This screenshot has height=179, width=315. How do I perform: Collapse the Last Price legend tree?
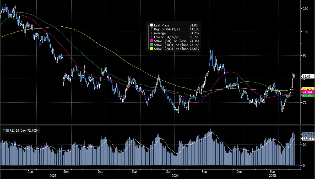[149, 25]
